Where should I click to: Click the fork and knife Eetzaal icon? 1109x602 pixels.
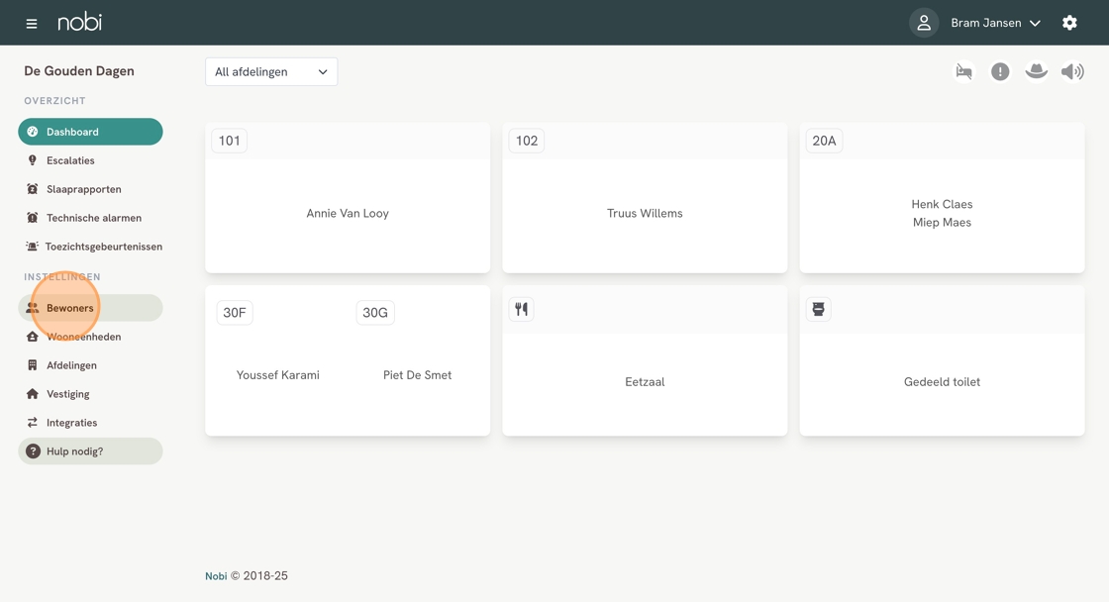(522, 309)
